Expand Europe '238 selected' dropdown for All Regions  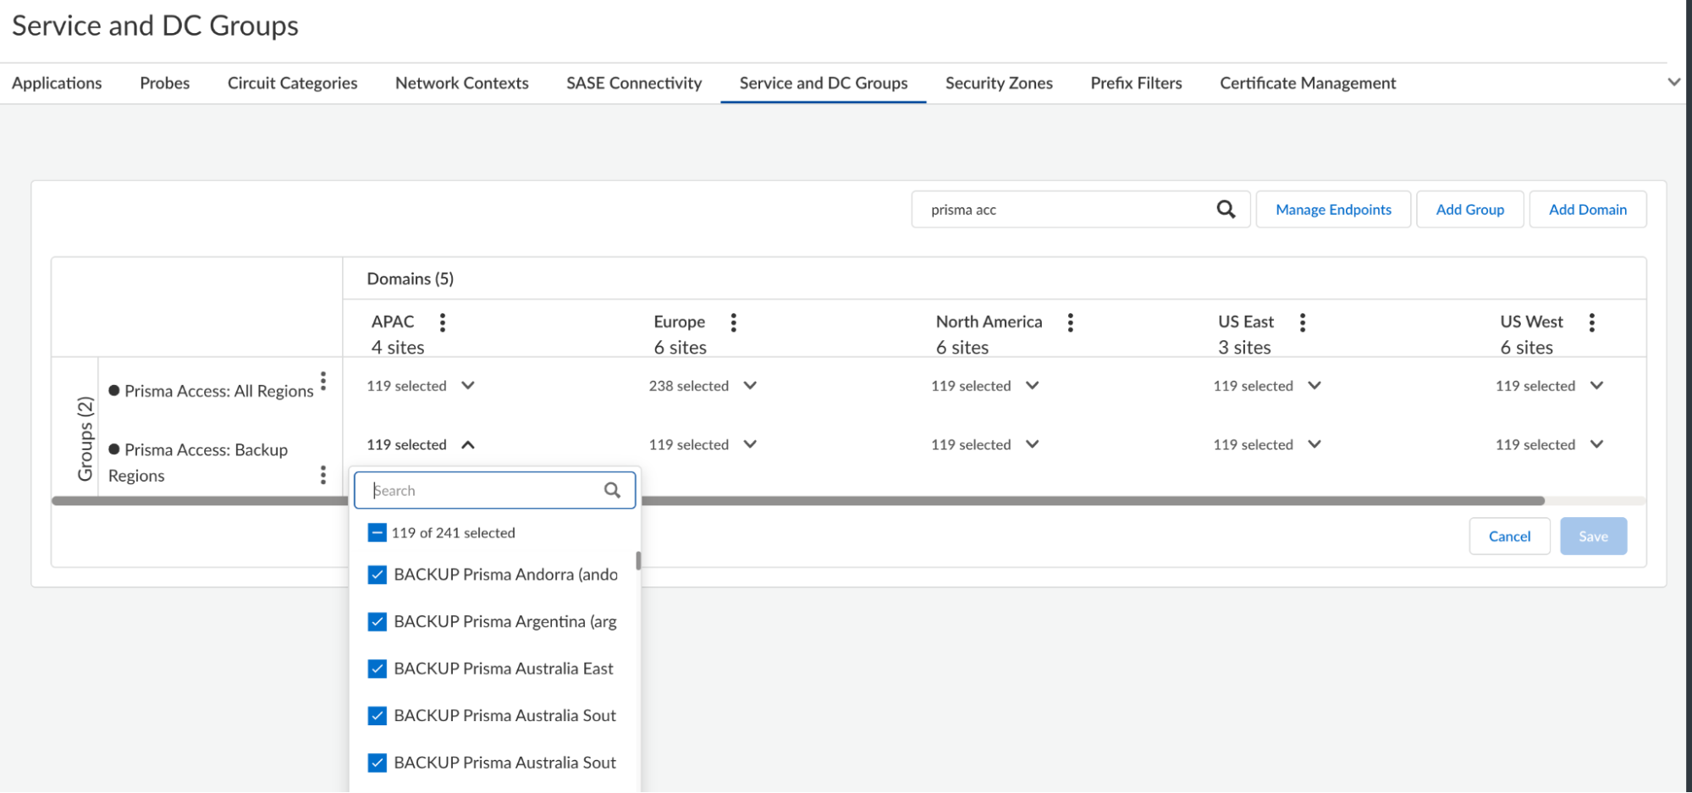750,386
